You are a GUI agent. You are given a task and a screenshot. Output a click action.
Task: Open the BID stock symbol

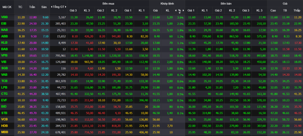(x=4, y=107)
